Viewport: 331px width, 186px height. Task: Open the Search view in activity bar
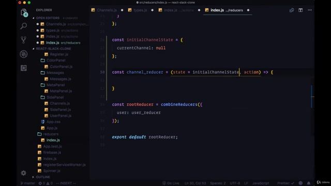tap(24, 26)
